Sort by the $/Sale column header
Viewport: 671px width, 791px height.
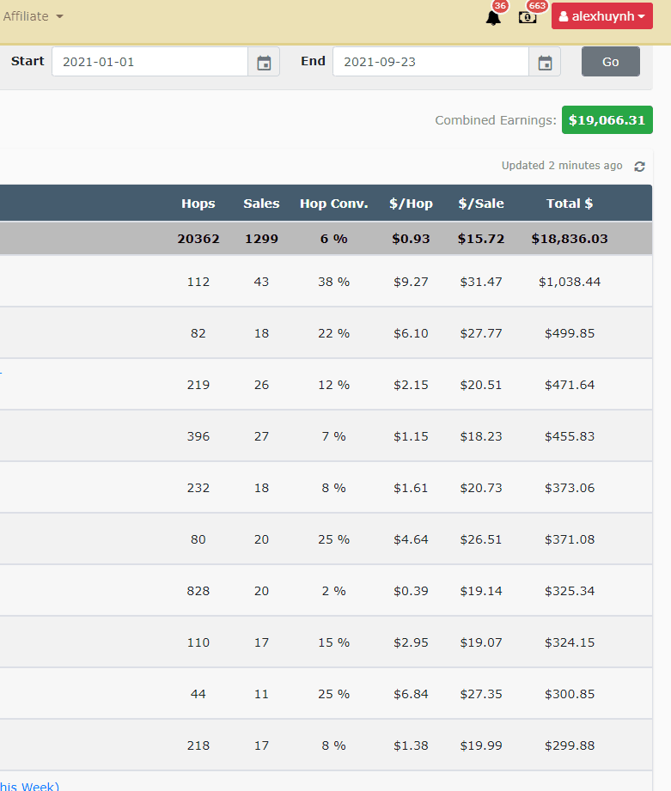click(481, 204)
